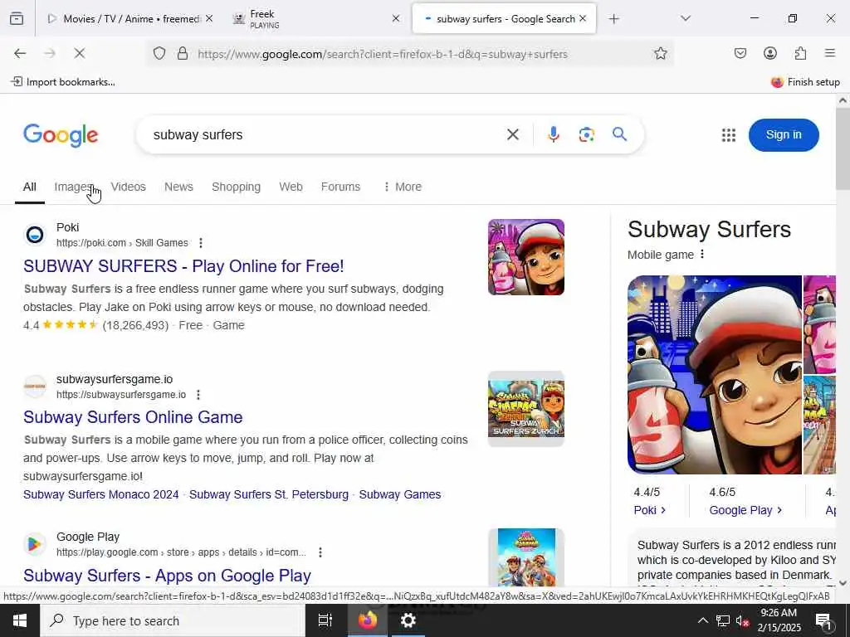Screen dimensions: 850x637
Task: Show hidden system tray icons
Action: click(x=702, y=620)
